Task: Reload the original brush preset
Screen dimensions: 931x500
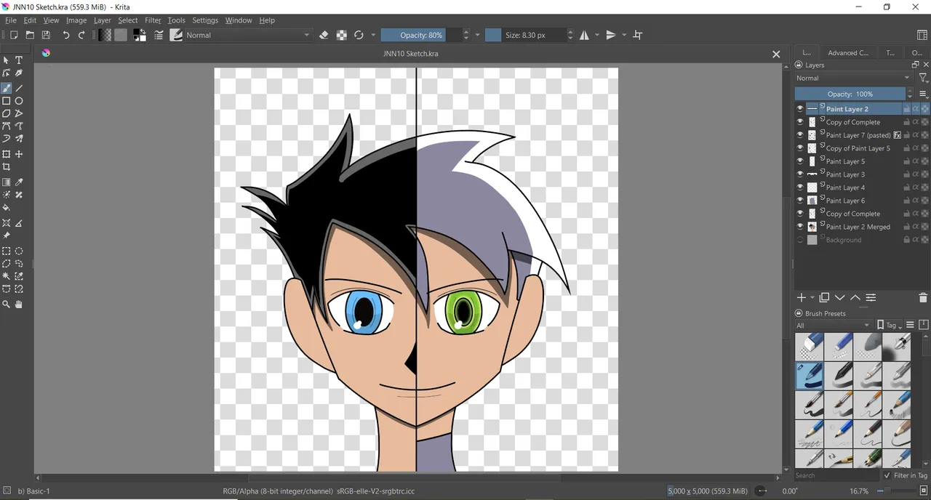Action: [x=359, y=35]
